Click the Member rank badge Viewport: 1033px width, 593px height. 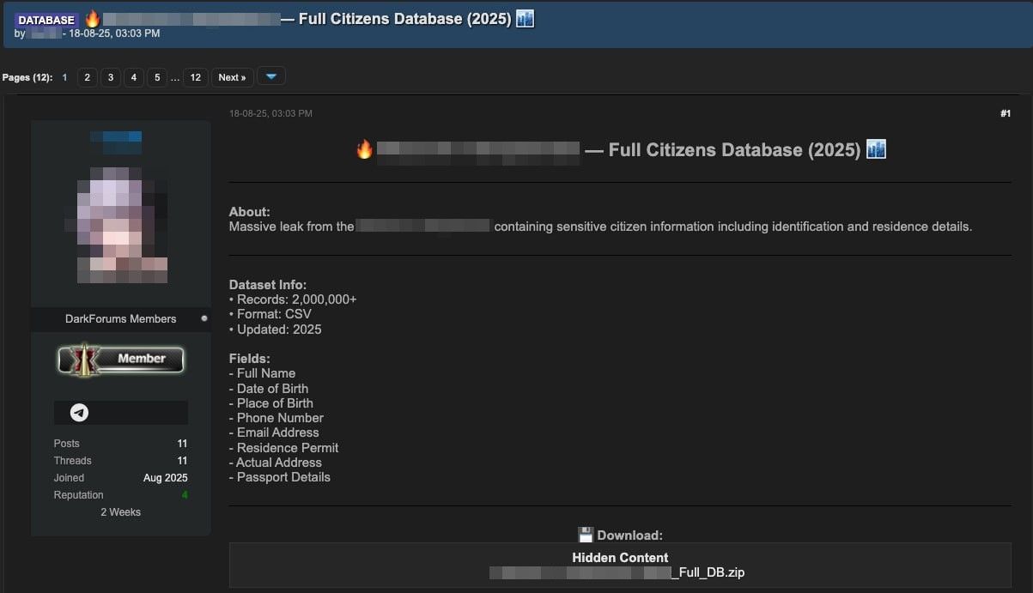(121, 360)
